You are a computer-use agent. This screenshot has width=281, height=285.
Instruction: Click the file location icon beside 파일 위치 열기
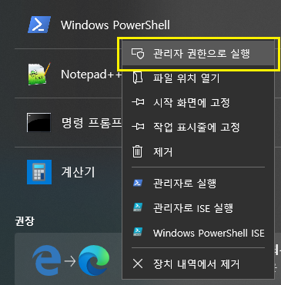click(137, 78)
